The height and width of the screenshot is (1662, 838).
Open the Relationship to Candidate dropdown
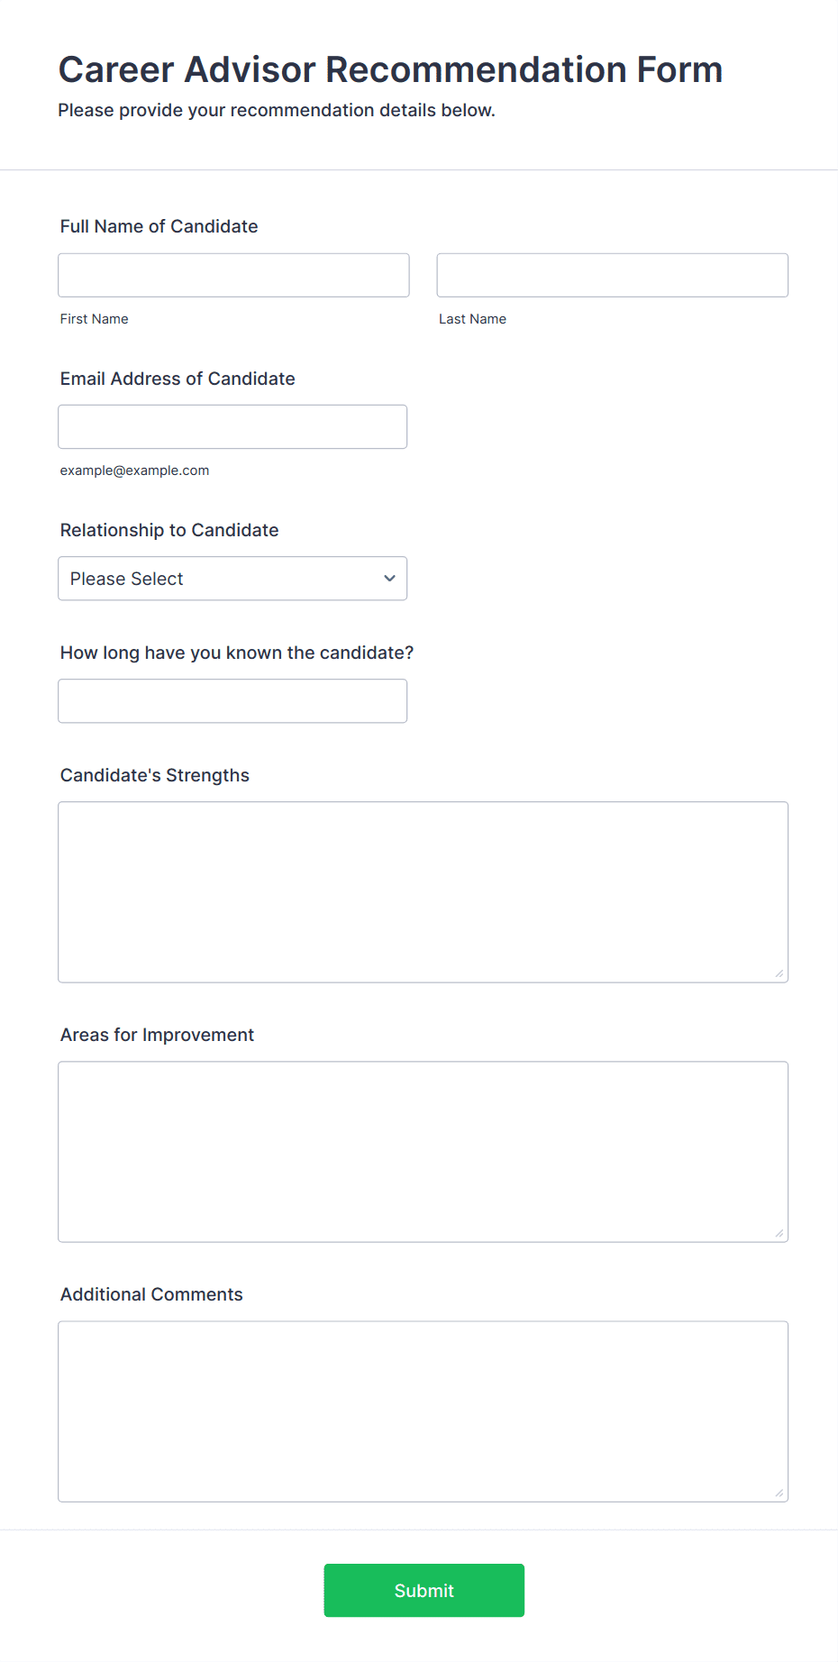tap(232, 579)
